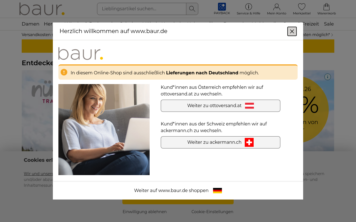Click the text recommending ackermann.ch for Switzerland
The height and width of the screenshot is (222, 356).
[214, 127]
